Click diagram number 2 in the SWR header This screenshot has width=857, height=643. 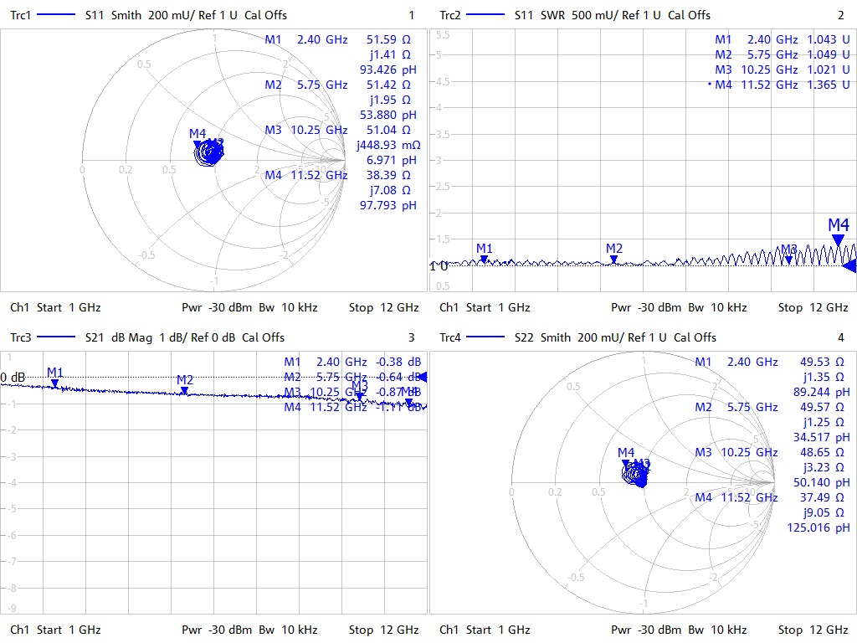841,15
